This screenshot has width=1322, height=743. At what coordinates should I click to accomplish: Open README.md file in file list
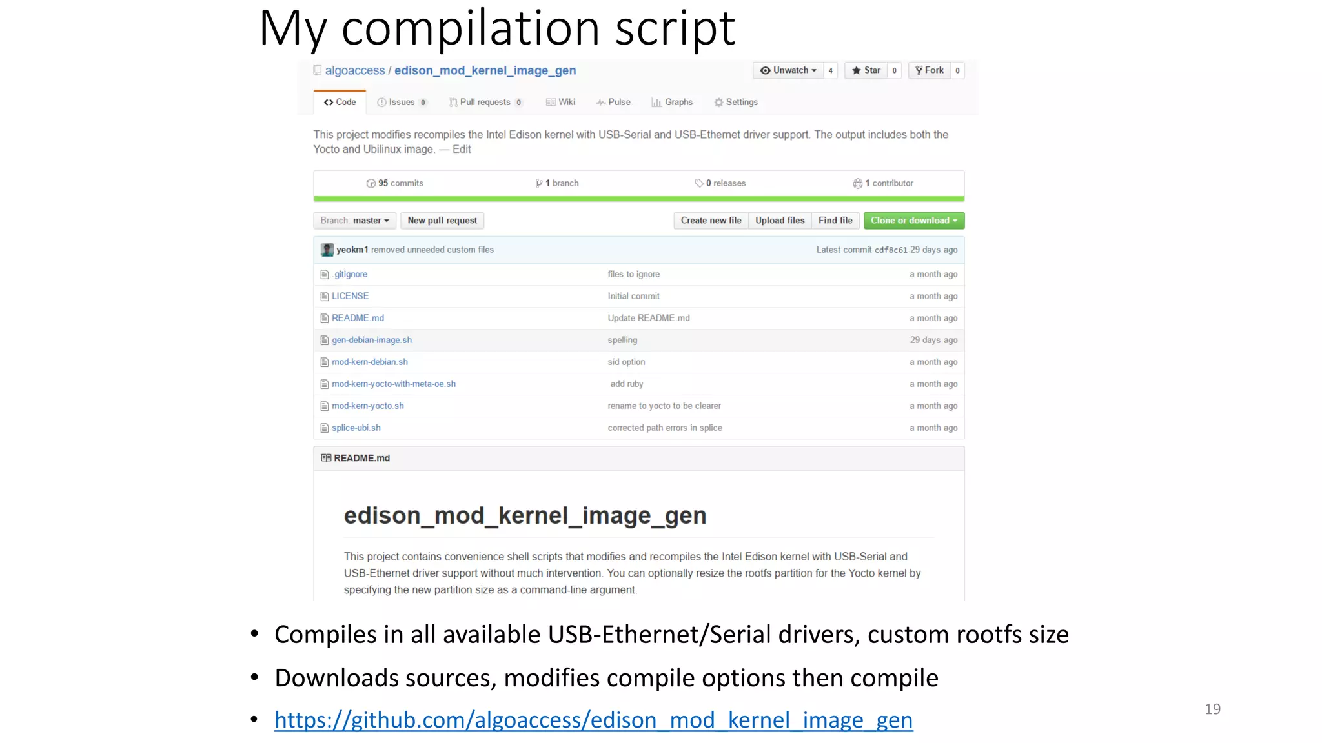(358, 319)
